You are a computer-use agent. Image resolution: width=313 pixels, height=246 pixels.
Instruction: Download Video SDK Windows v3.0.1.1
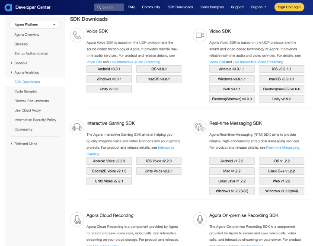click(x=232, y=79)
